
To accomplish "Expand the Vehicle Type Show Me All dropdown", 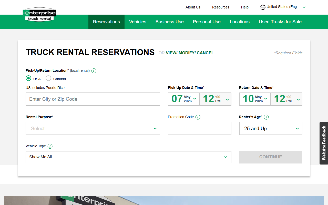I will click(128, 157).
